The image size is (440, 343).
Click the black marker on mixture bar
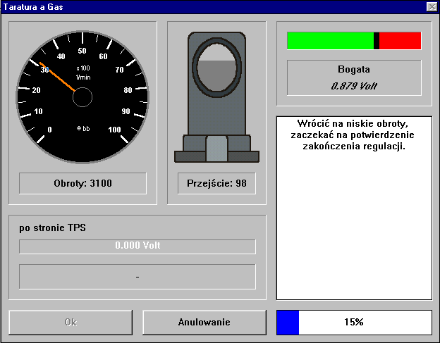point(377,41)
